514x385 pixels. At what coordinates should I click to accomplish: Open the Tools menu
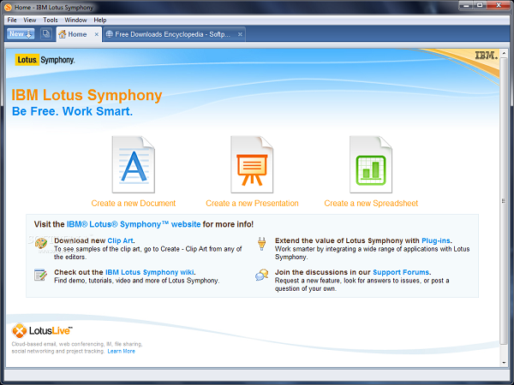(x=51, y=20)
